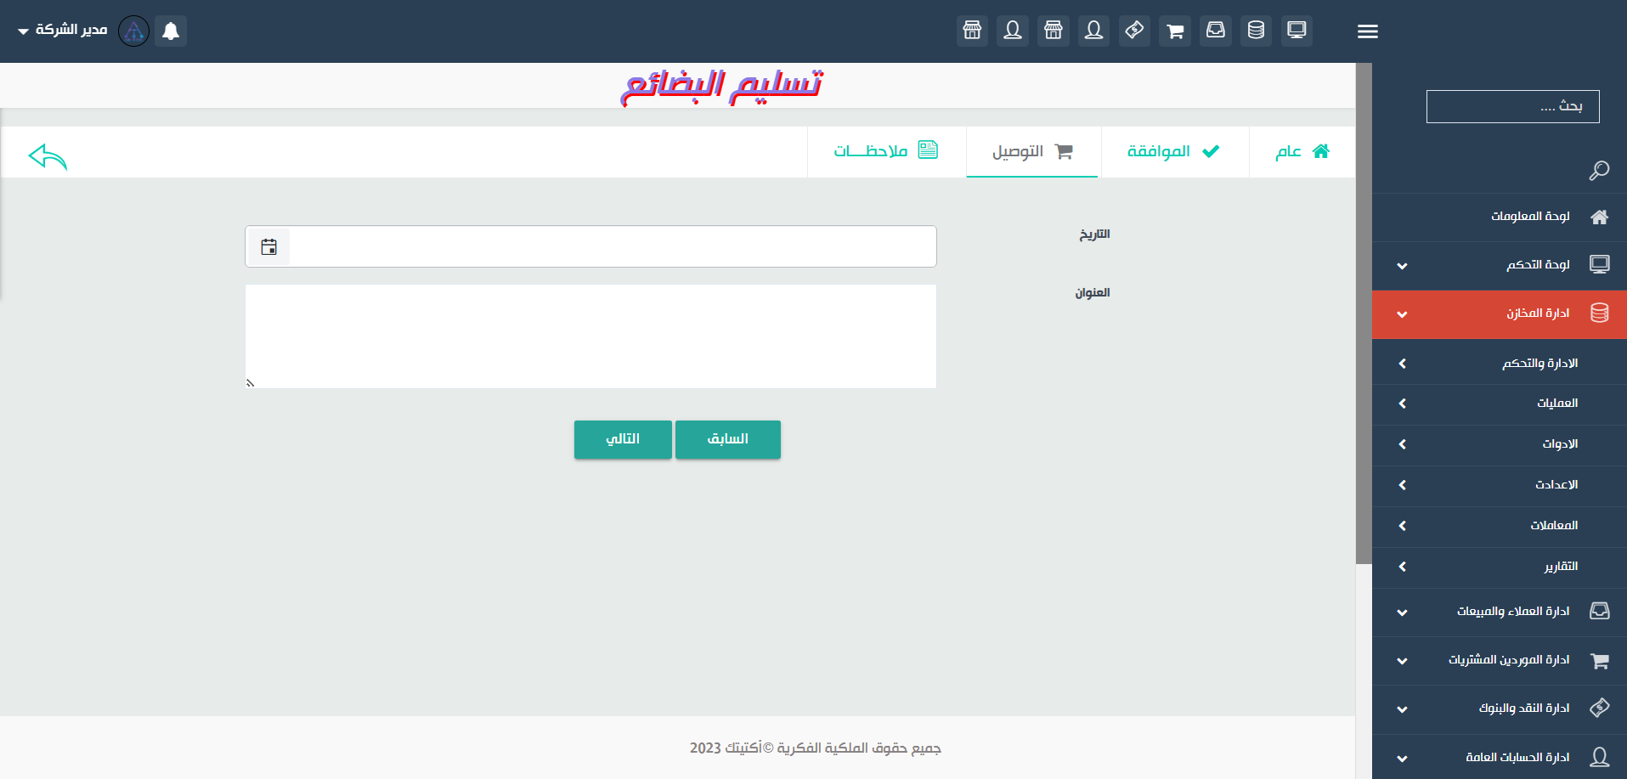Click the company logo avatar icon
The width and height of the screenshot is (1627, 779).
133,31
